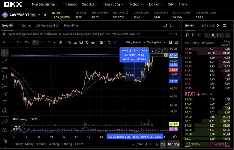Image resolution: width=234 pixels, height=150 pixels.
Task: Expand the Thêm menu
Action: 184,4
